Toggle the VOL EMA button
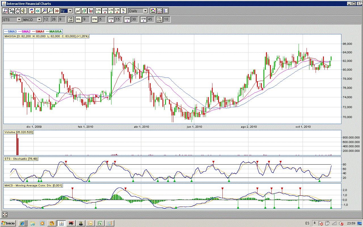 (x=159, y=19)
